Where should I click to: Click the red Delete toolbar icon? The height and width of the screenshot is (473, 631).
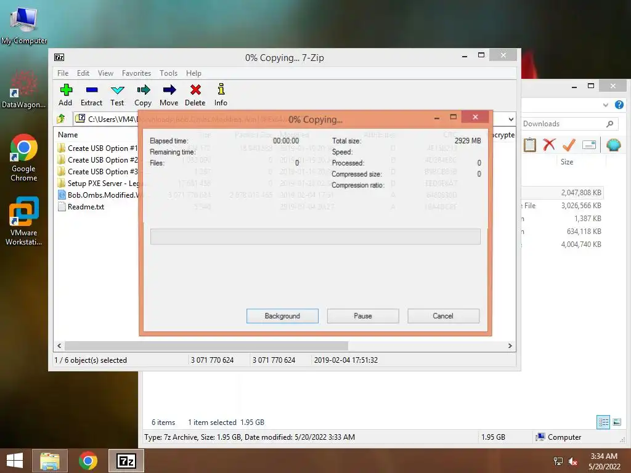195,95
